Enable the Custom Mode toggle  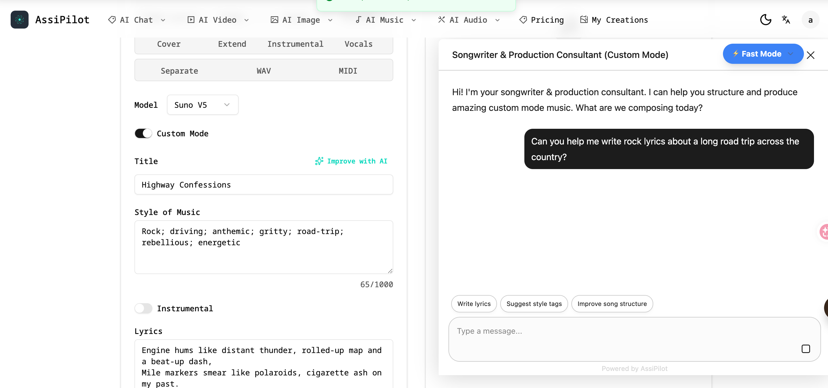pos(143,133)
